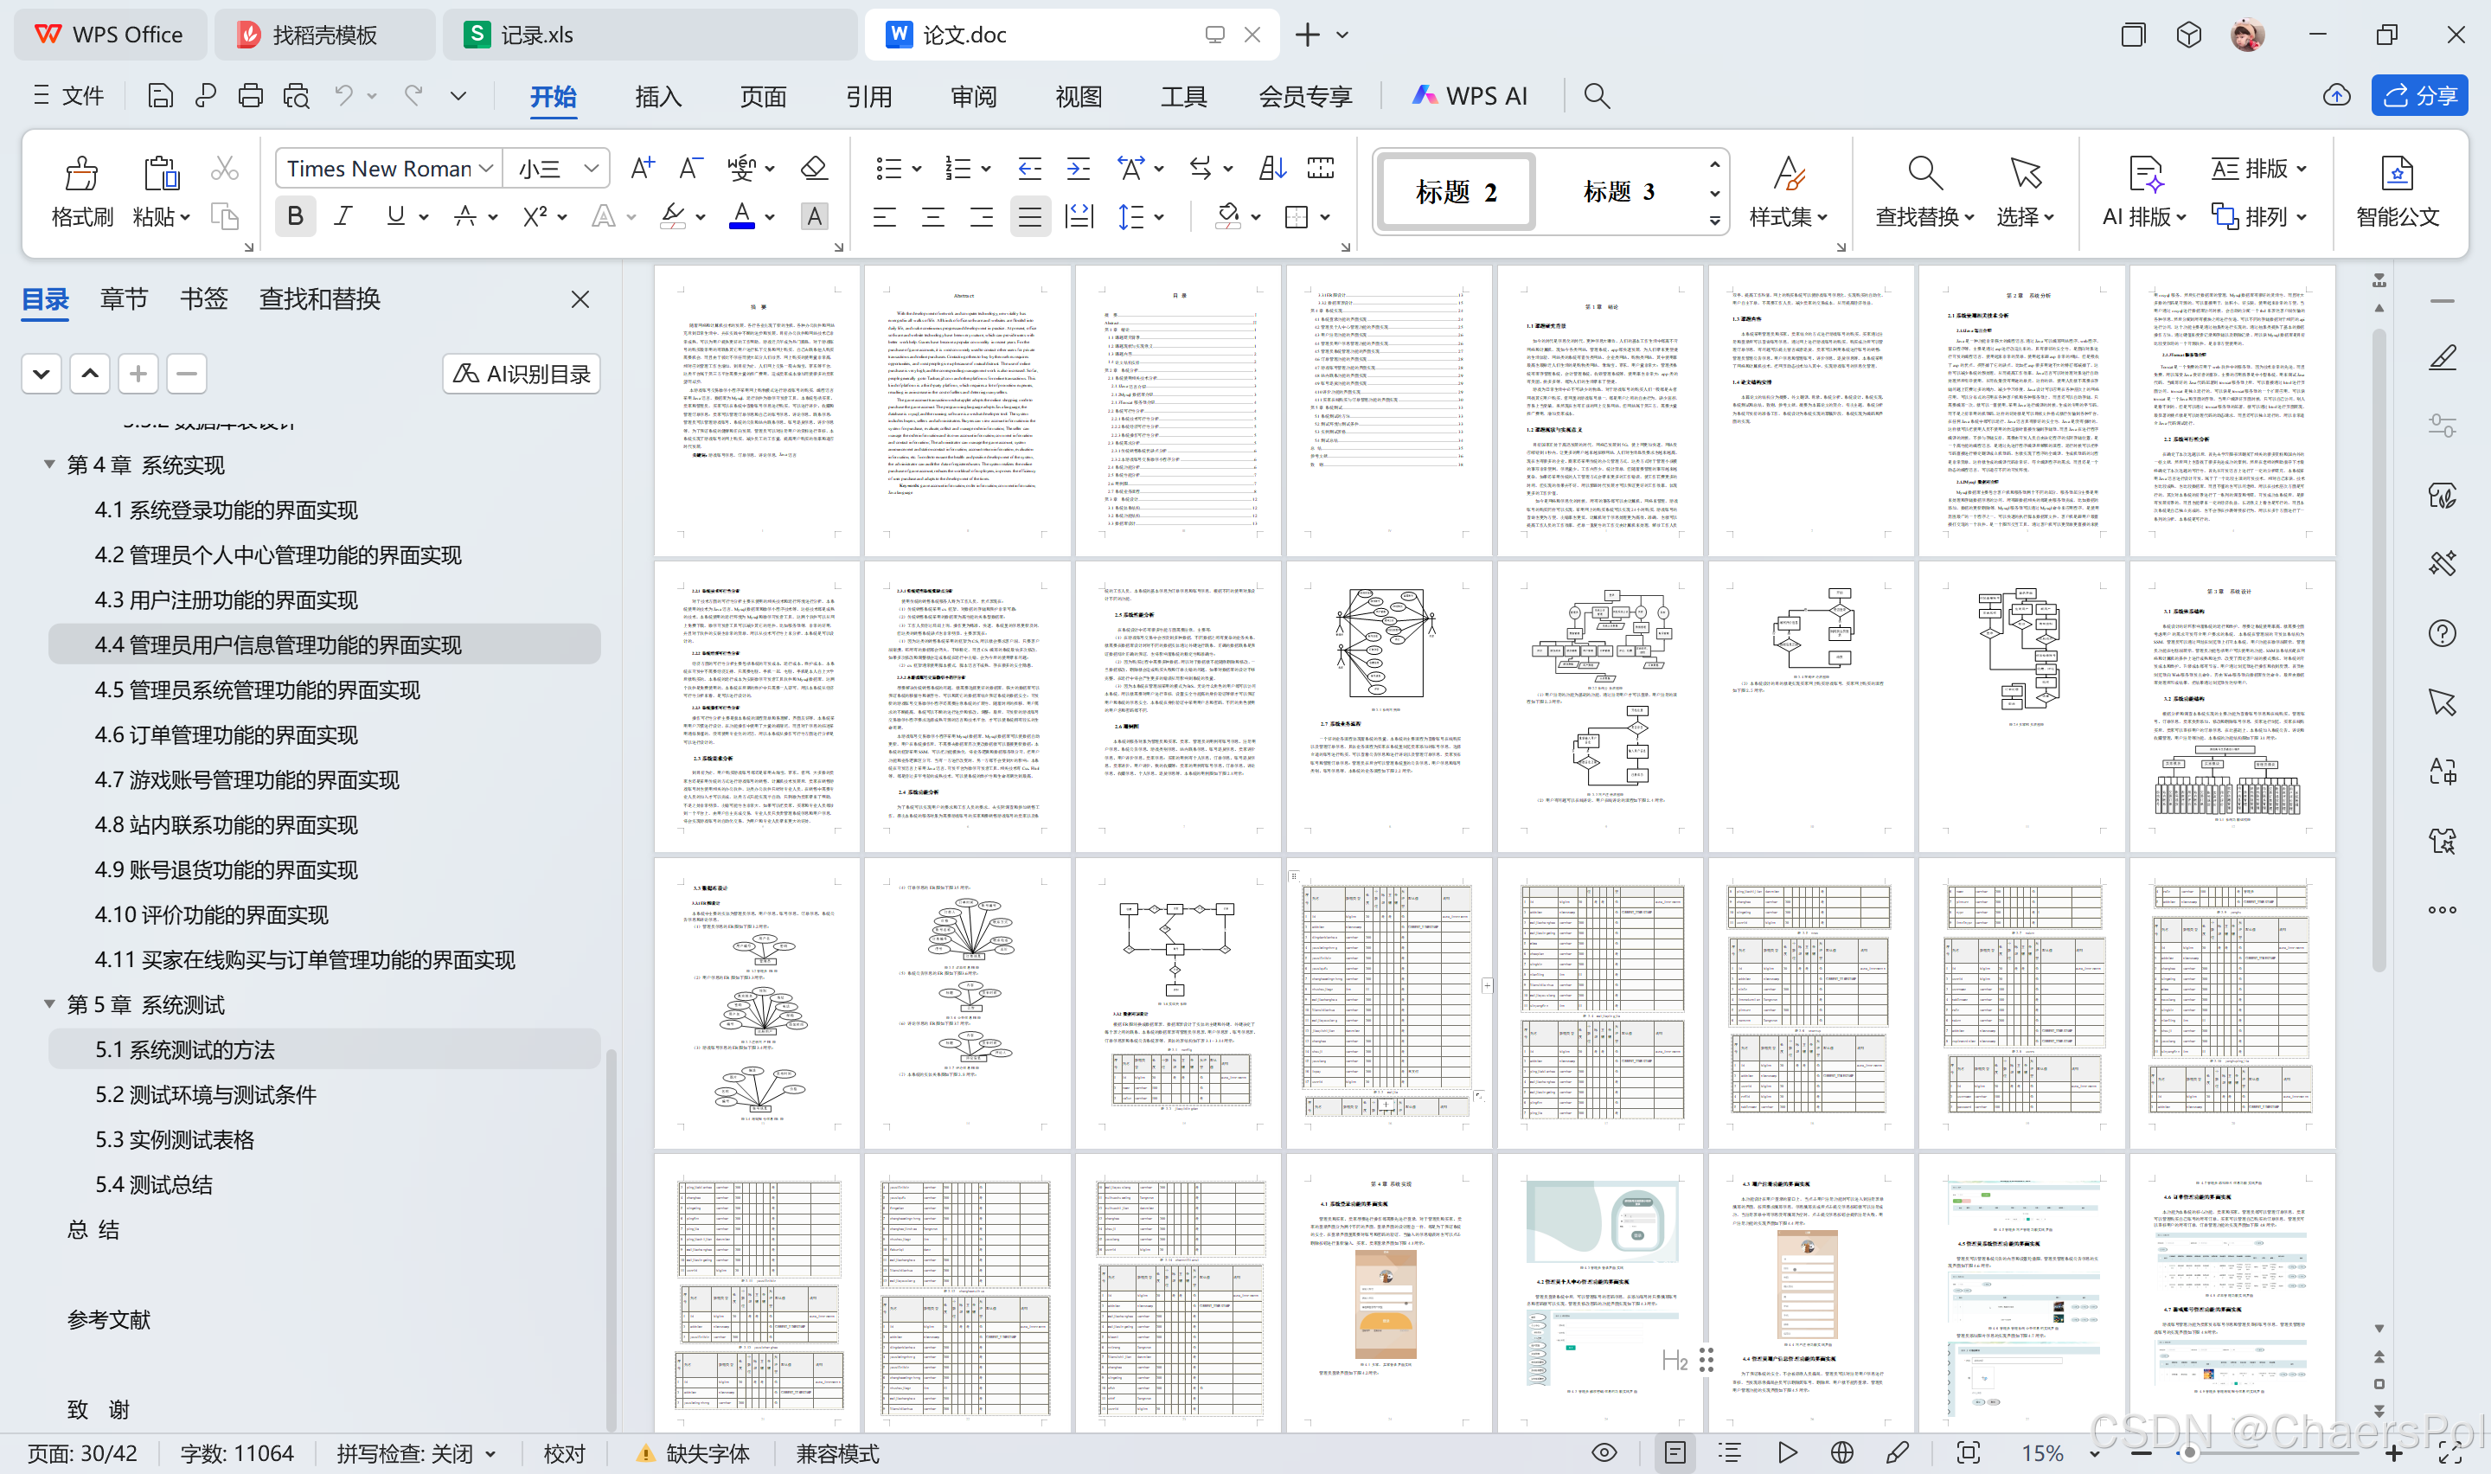Viewport: 2491px width, 1474px height.
Task: Click the 缺失字体 missing fonts warning
Action: point(692,1453)
